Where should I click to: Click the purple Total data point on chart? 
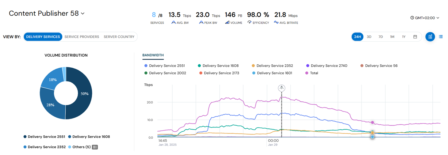point(372,122)
